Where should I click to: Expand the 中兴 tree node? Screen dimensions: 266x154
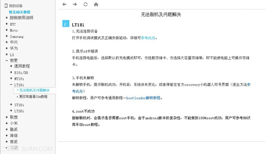(7, 42)
